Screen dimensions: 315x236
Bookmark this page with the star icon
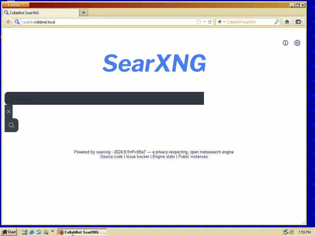point(198,22)
